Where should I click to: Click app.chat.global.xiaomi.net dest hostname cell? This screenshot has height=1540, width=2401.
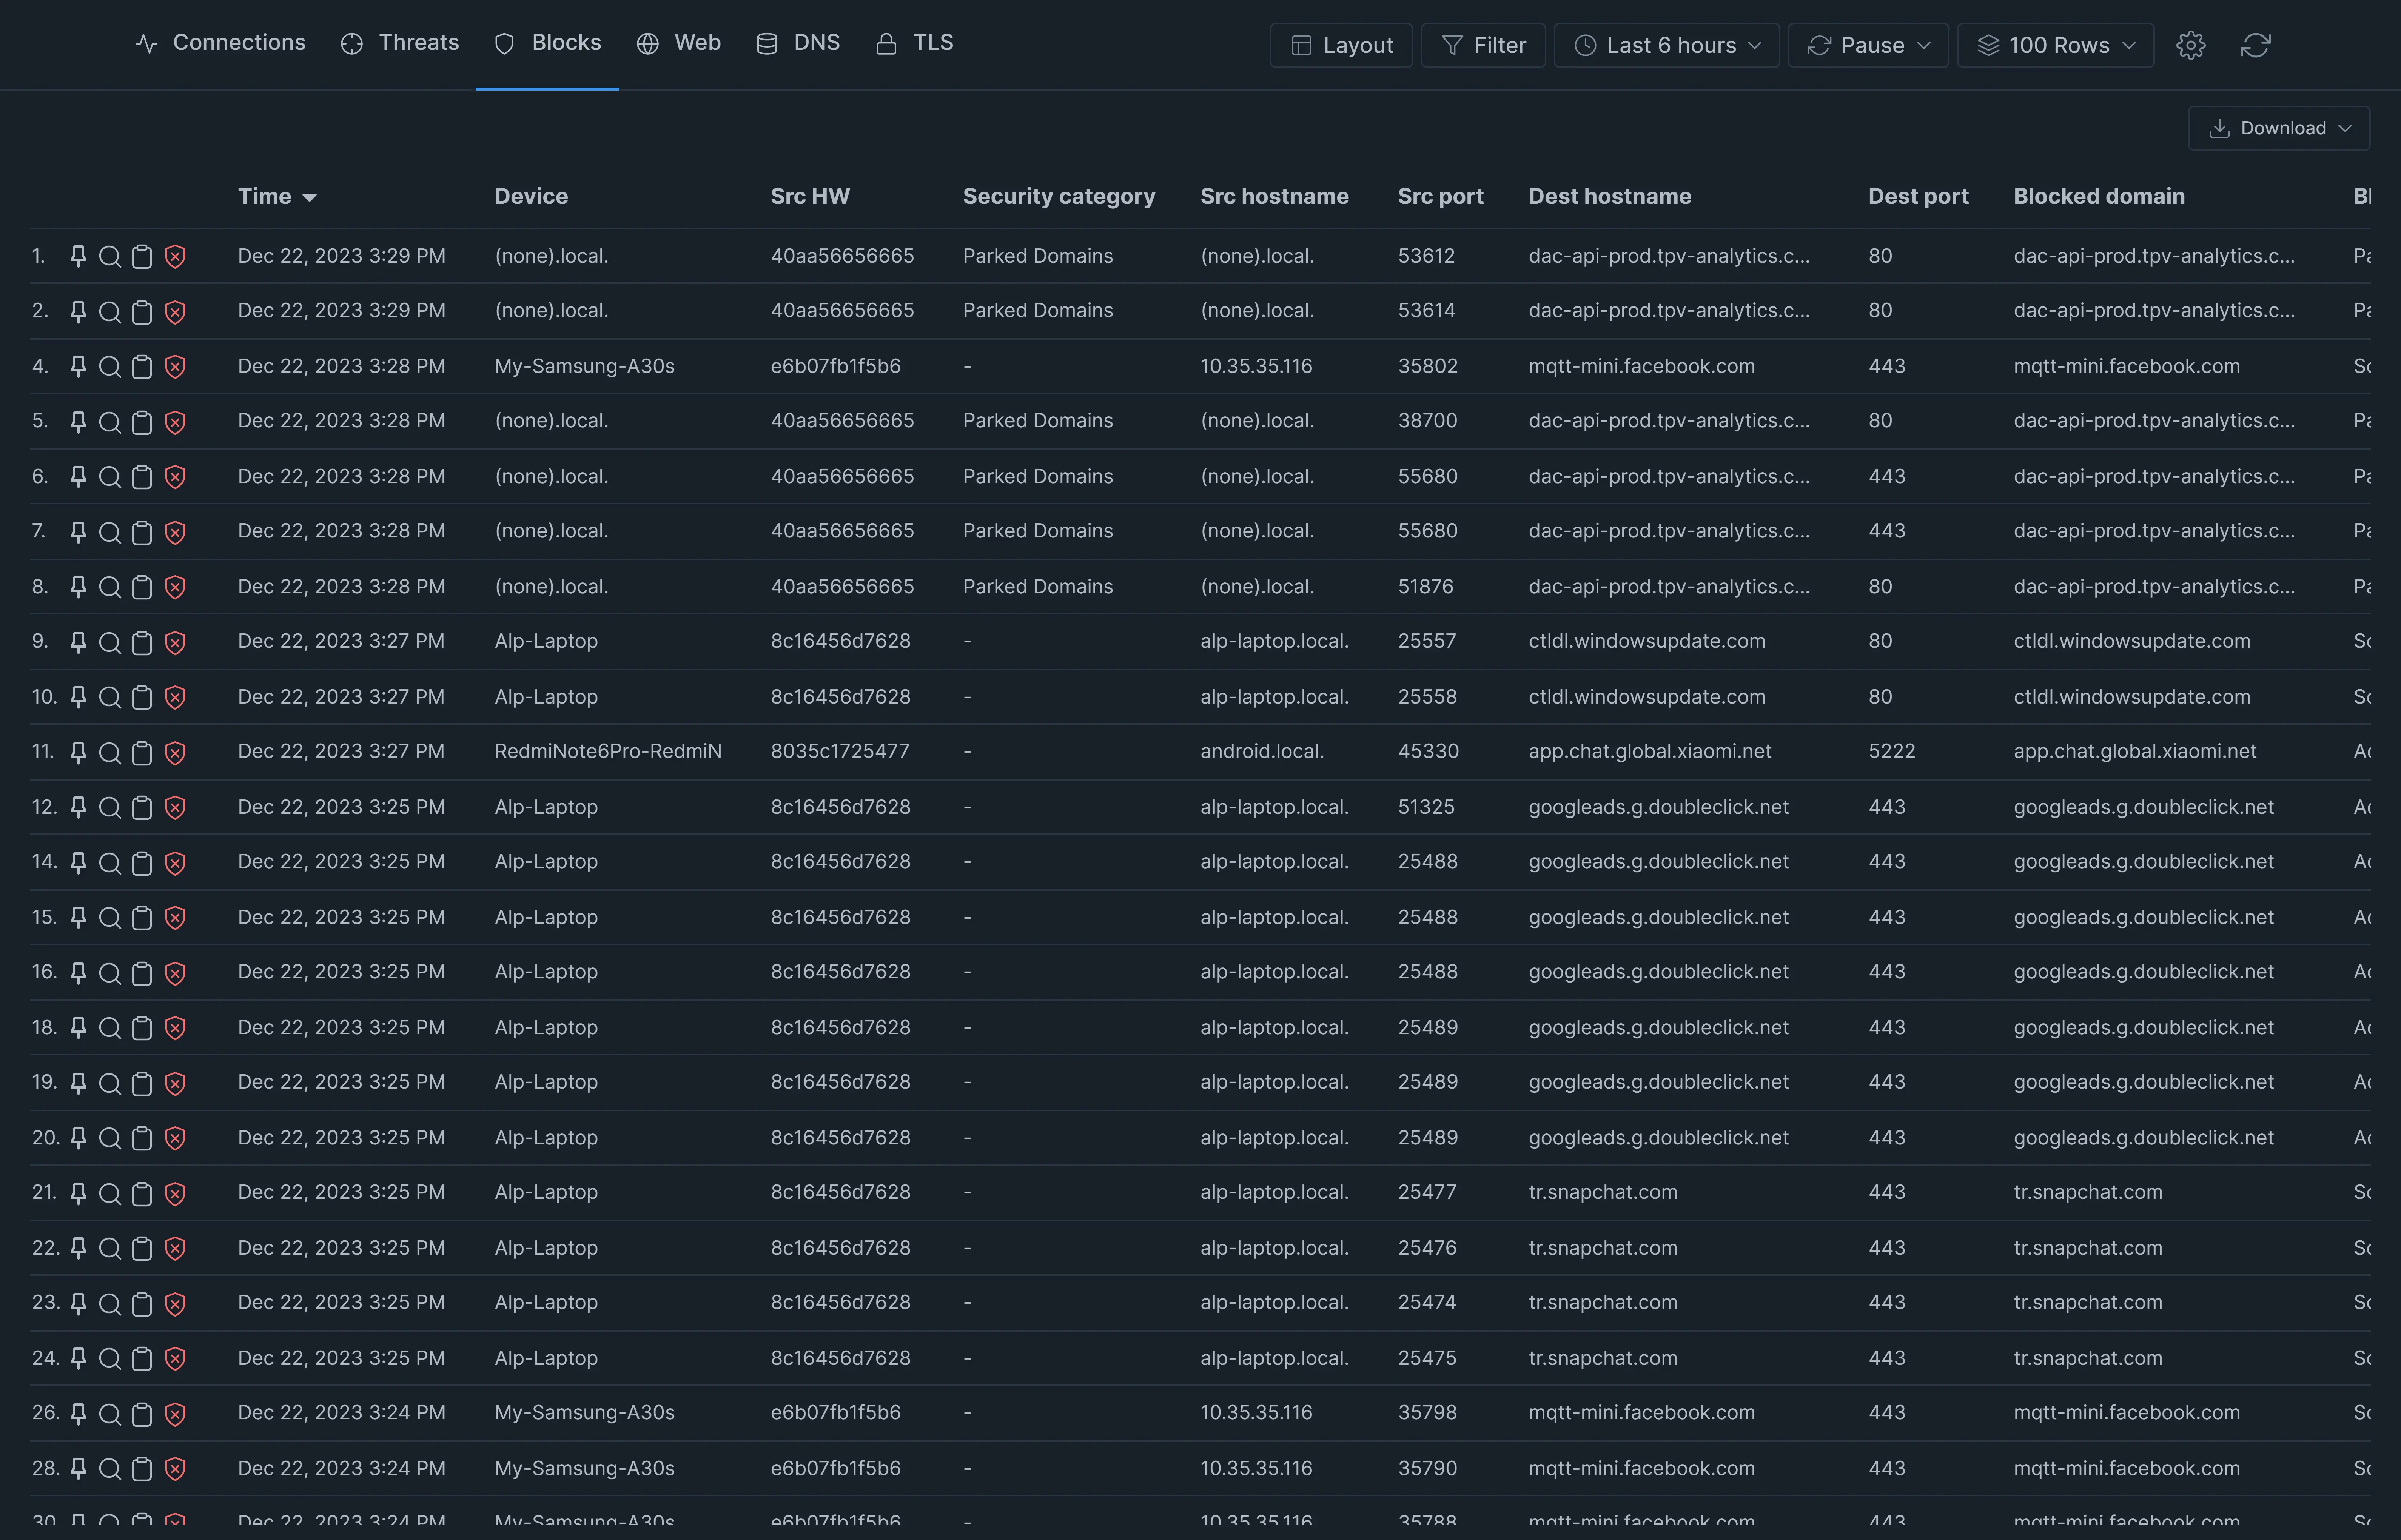[x=1650, y=751]
